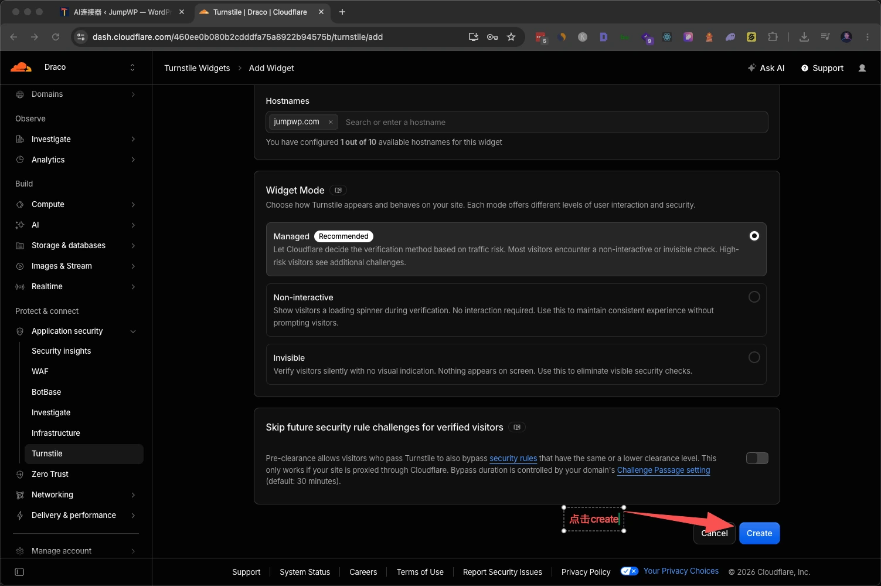This screenshot has width=881, height=586.
Task: Go back with the browser back arrow
Action: [14, 37]
